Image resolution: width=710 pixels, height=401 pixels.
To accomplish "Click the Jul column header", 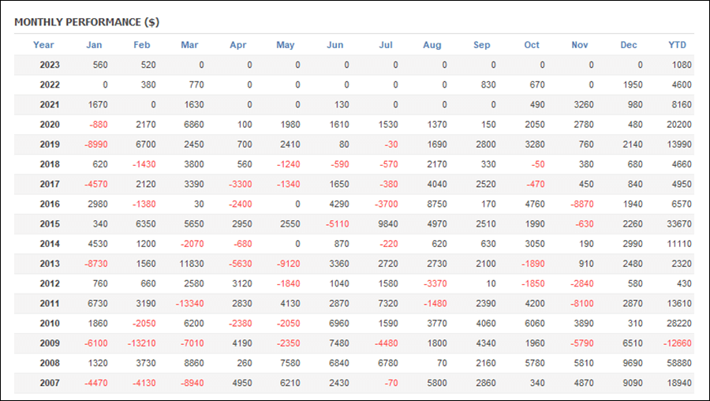I will 386,45.
